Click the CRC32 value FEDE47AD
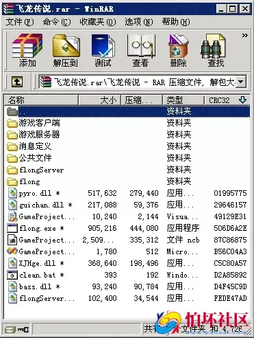This screenshot has height=338, width=254. click(x=230, y=298)
